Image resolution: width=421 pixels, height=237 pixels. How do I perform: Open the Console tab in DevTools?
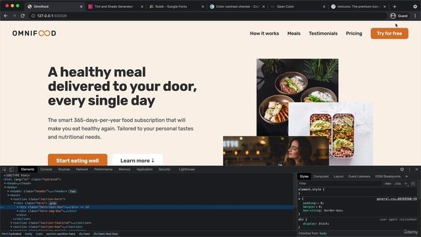pyautogui.click(x=46, y=169)
